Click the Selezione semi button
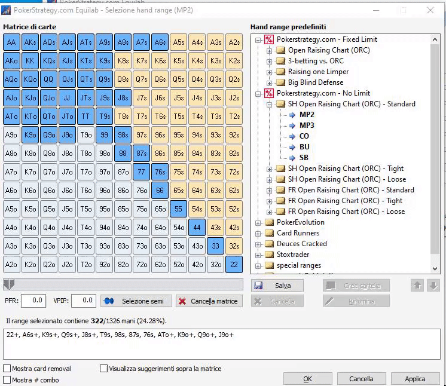 click(136, 301)
